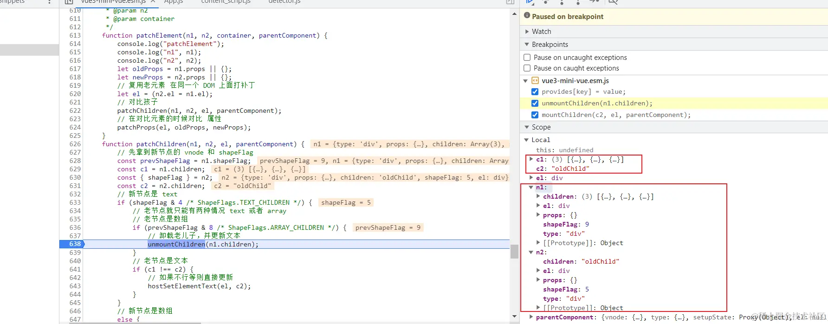Click the code editor scrollbar up arrow

tap(514, 14)
